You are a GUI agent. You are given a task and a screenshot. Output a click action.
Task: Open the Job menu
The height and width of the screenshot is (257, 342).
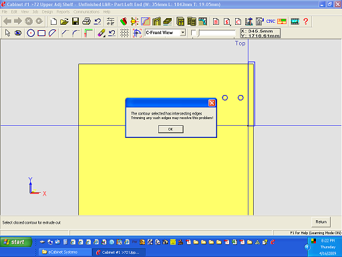35,11
